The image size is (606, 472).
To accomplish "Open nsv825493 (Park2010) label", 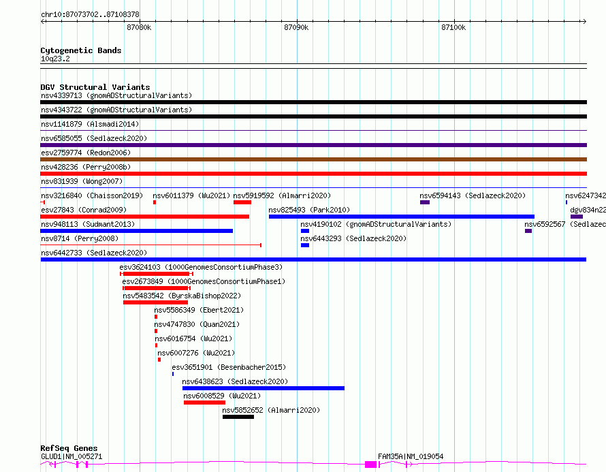I will [x=309, y=210].
